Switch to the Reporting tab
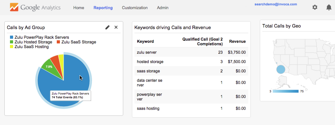 (x=103, y=8)
